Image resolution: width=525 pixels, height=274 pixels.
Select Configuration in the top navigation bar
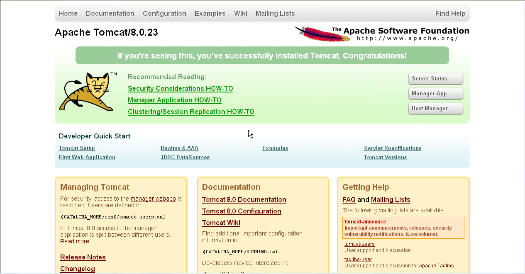164,13
